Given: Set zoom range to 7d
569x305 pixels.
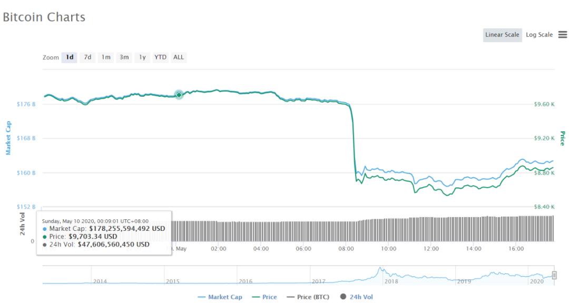Looking at the screenshot, I should (87, 57).
